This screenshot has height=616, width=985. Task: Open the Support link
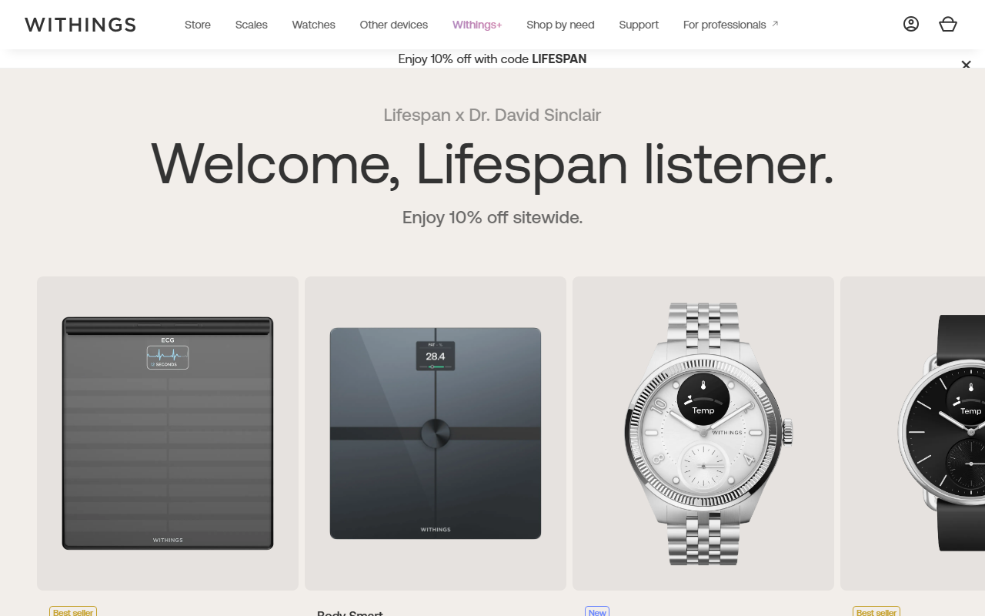coord(639,25)
